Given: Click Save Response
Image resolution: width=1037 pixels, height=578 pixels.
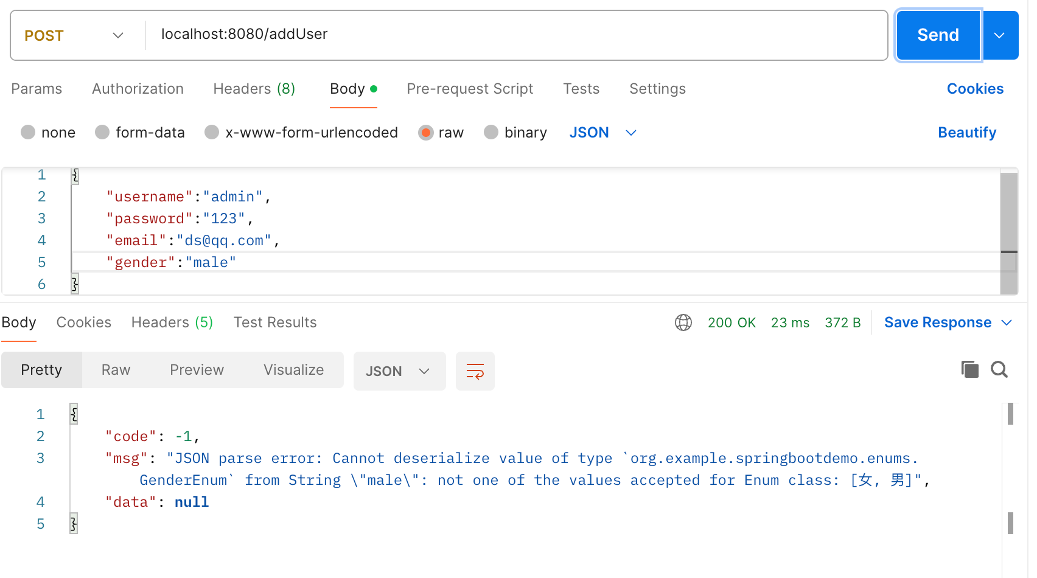Looking at the screenshot, I should tap(938, 322).
